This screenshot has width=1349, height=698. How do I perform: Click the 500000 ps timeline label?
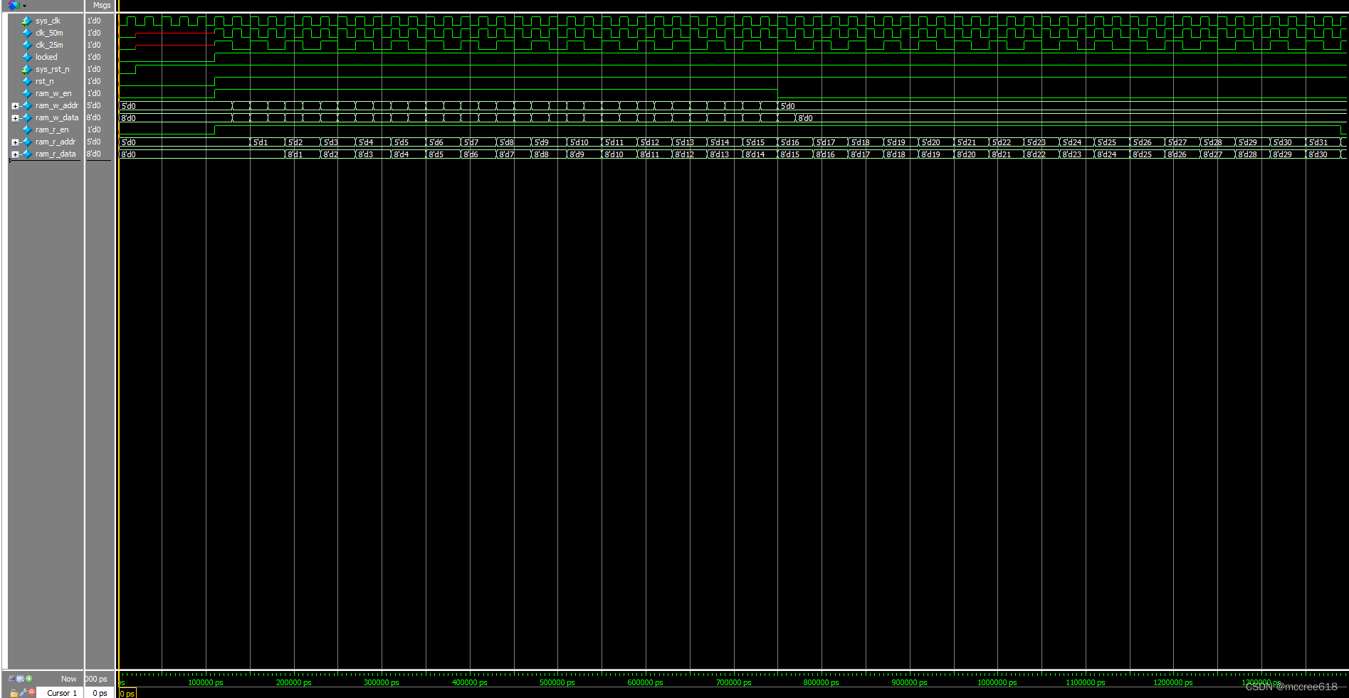[557, 682]
